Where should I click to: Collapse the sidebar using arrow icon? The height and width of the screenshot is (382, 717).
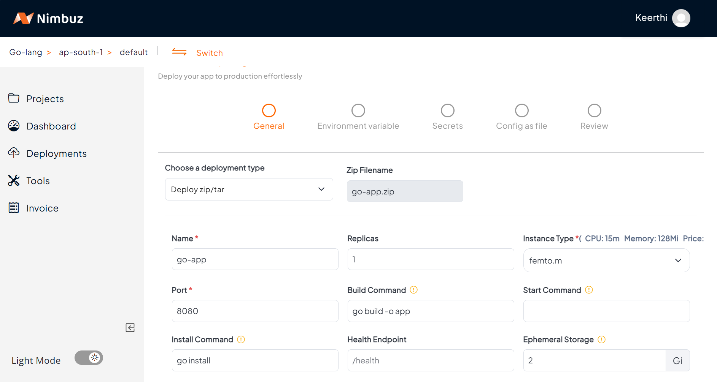(x=130, y=328)
